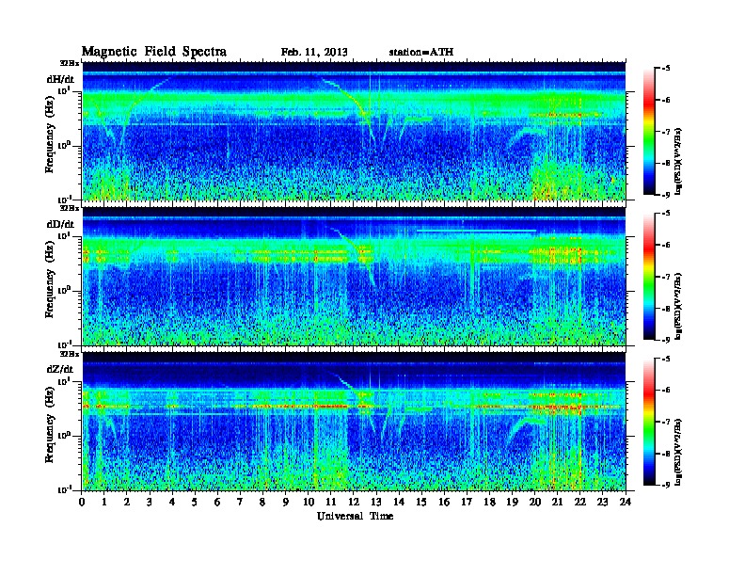The width and height of the screenshot is (745, 576).
Task: Click the color bar beside dD/dt panel
Action: click(649, 276)
